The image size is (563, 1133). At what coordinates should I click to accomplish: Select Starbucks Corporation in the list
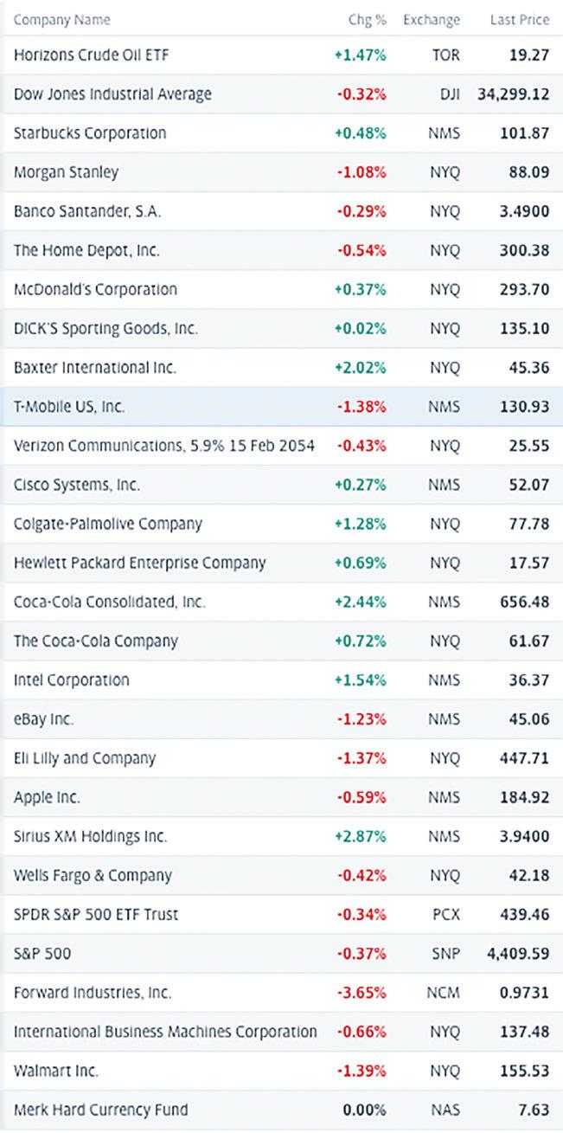[90, 133]
